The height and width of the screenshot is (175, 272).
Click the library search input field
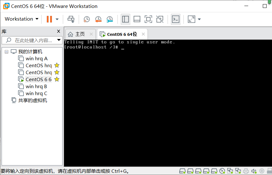coord(32,40)
